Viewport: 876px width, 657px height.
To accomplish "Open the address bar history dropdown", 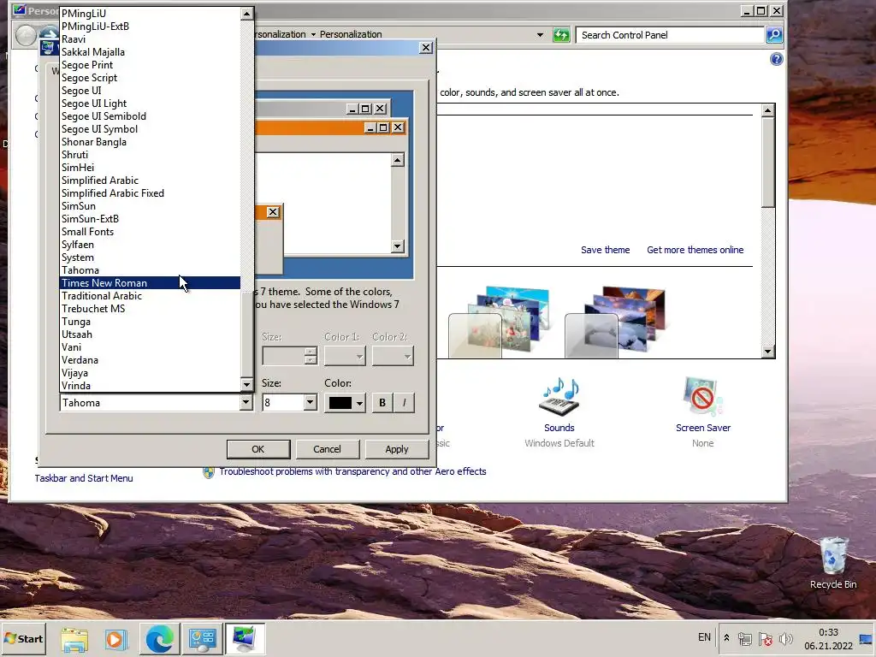I will click(x=540, y=34).
